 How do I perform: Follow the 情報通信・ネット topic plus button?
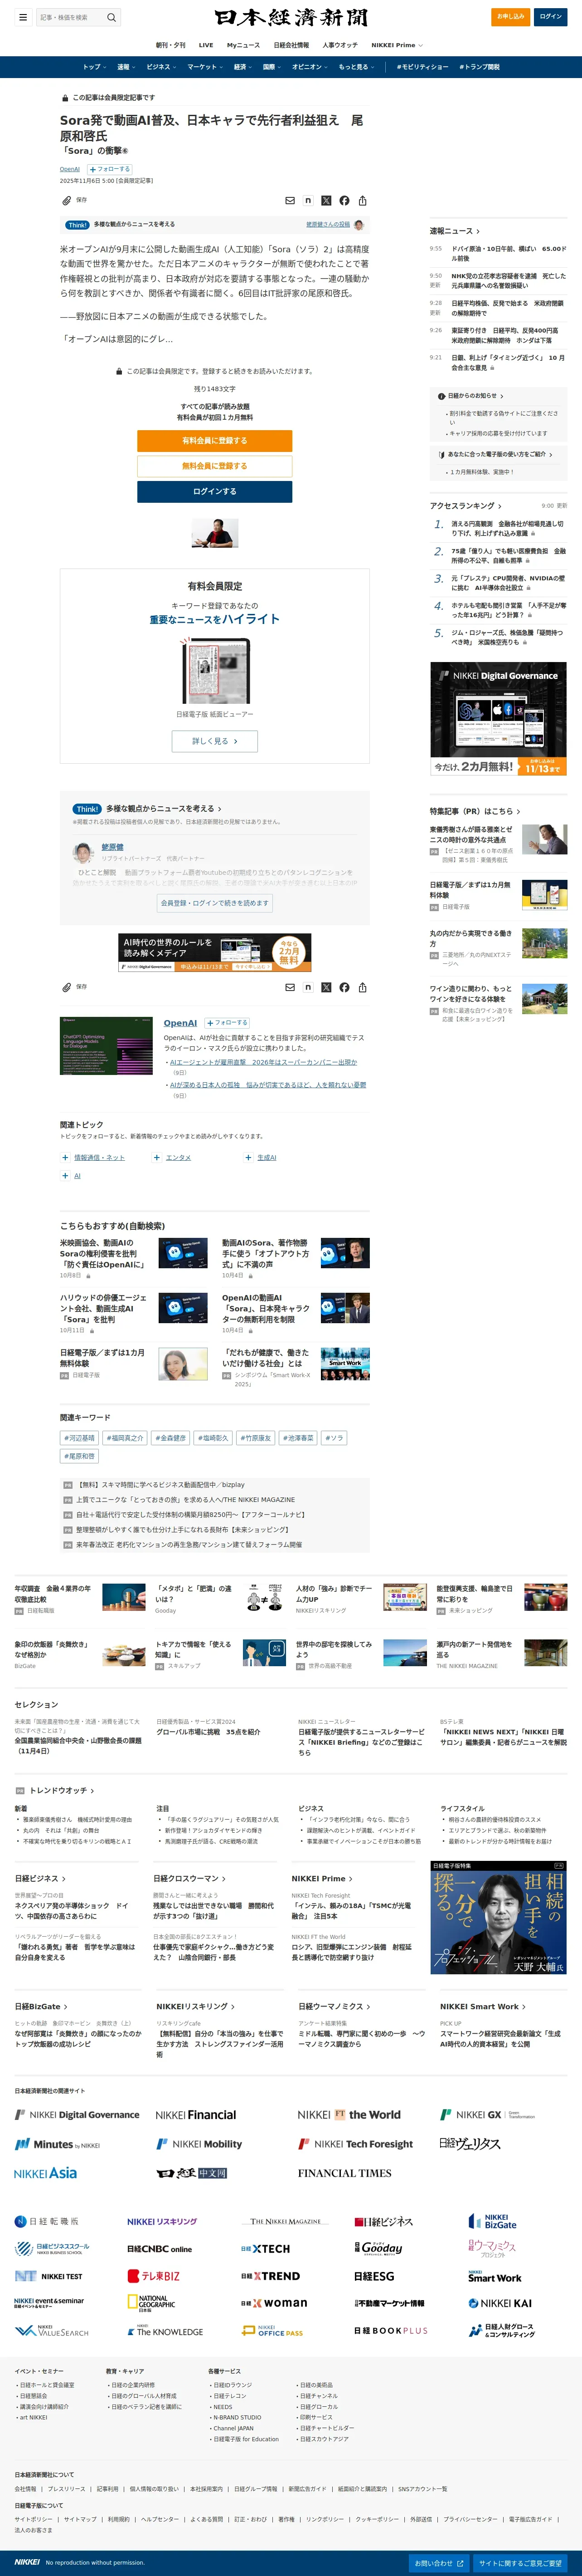coord(65,1157)
